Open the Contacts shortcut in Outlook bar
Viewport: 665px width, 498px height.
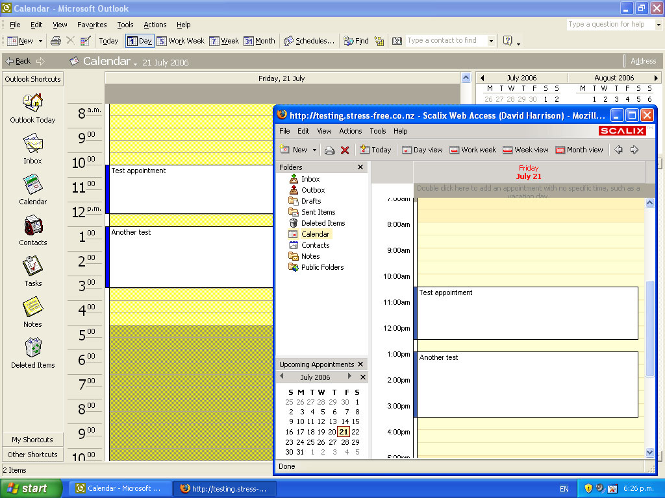tap(32, 231)
